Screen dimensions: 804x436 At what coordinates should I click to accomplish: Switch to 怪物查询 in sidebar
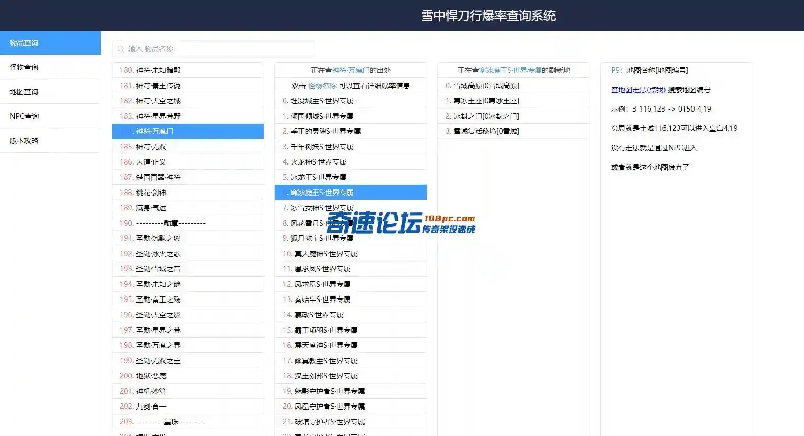[50, 67]
